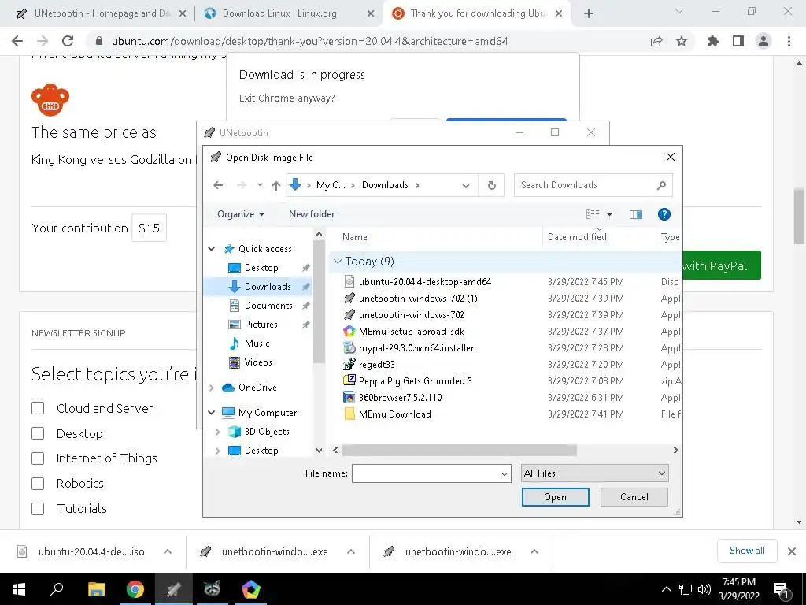Image resolution: width=806 pixels, height=605 pixels.
Task: Select unetbootin-windows-702 (1) file
Action: [x=418, y=299]
